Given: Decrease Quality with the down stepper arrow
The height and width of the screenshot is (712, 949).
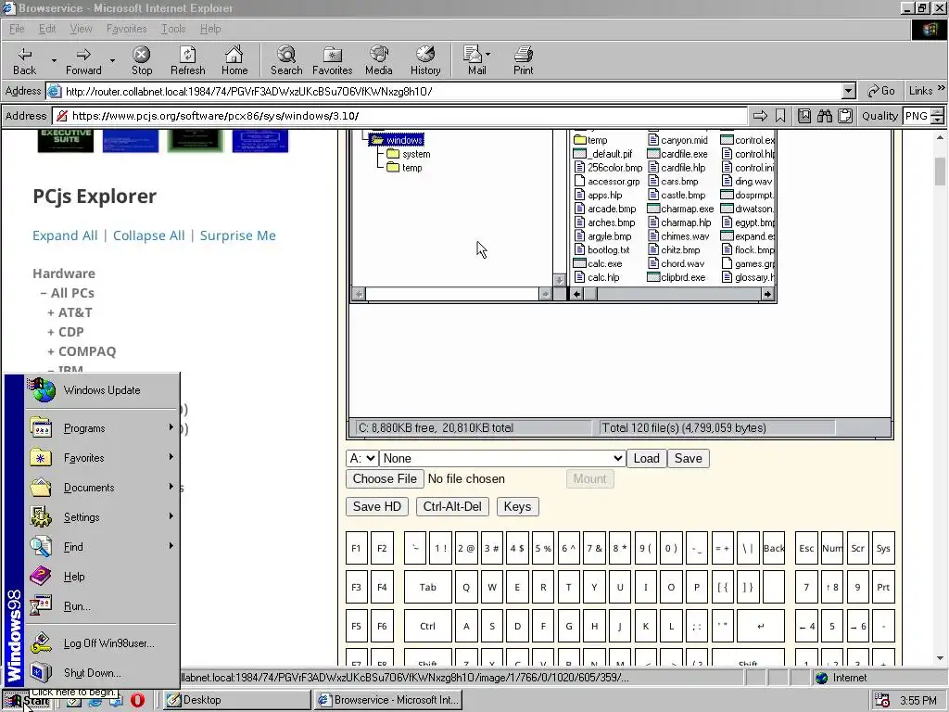Looking at the screenshot, I should tap(938, 120).
